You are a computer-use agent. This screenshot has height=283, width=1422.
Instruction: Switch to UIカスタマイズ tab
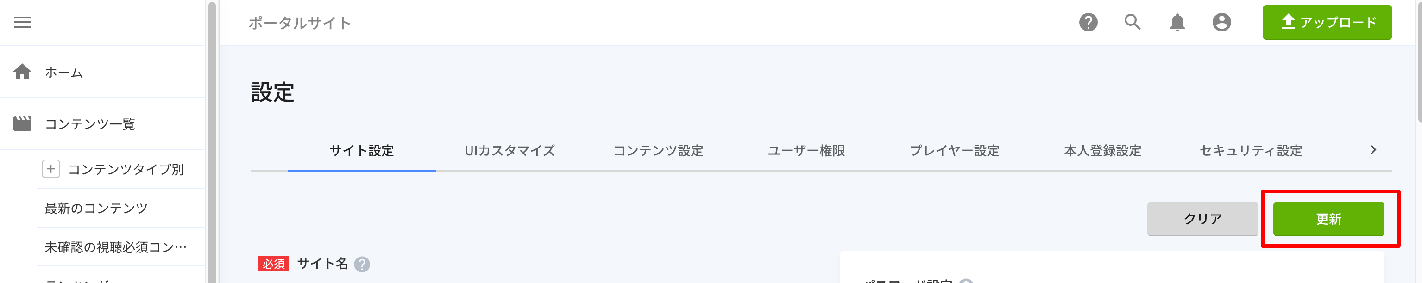tap(510, 150)
